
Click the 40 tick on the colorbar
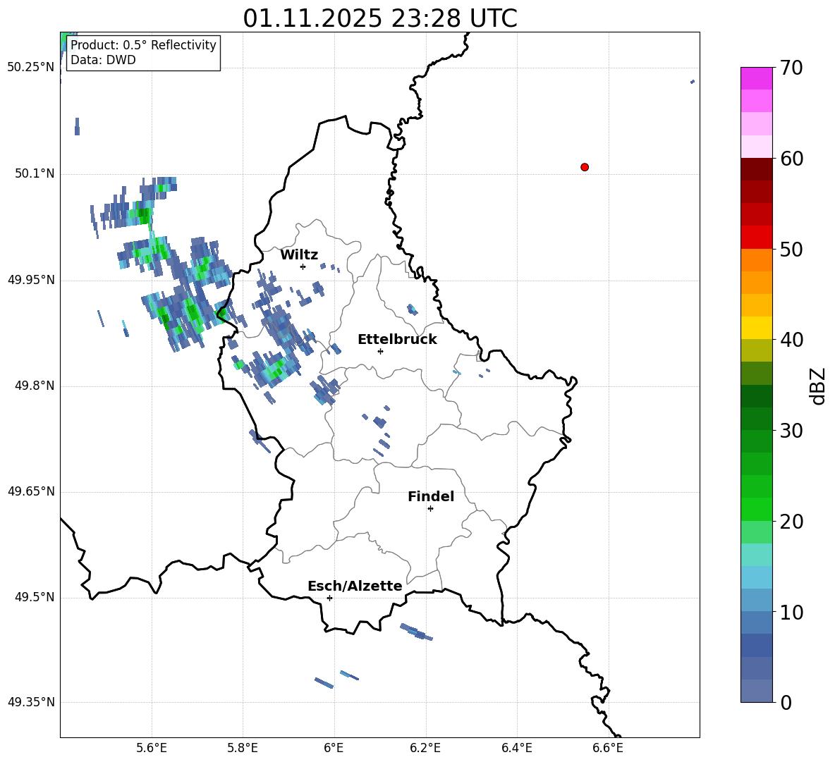(x=791, y=340)
